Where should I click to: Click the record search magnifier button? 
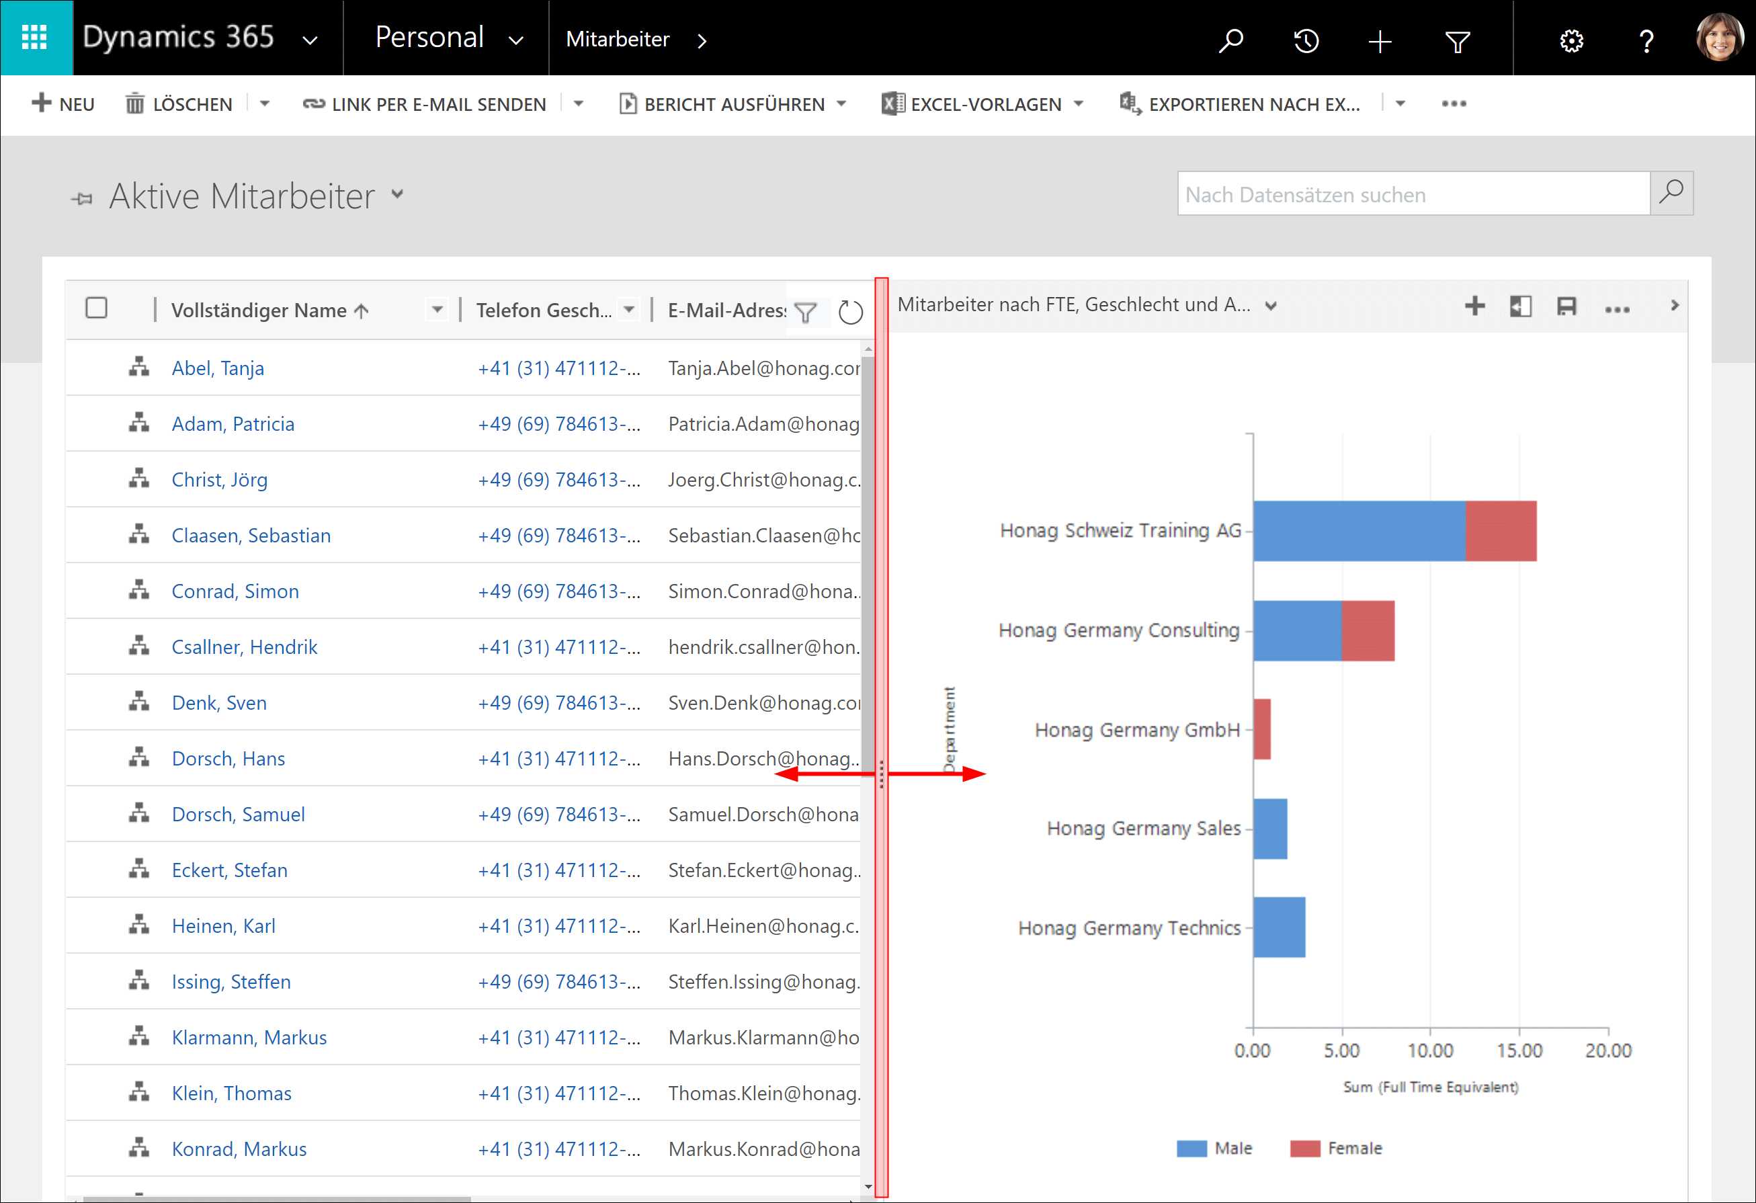pyautogui.click(x=1671, y=194)
